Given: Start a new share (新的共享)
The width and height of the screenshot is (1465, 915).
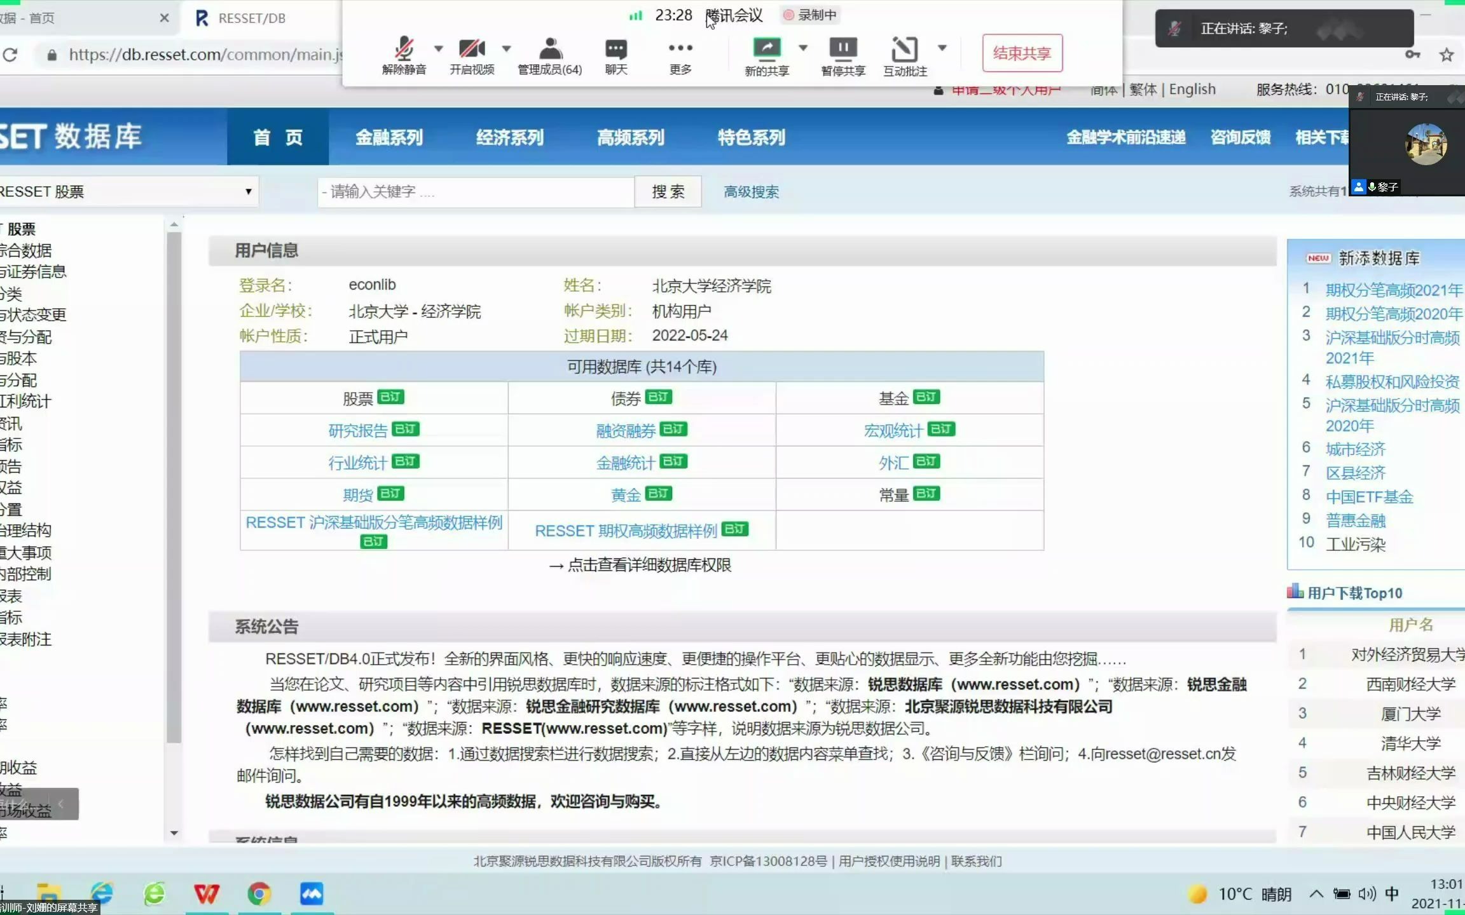Looking at the screenshot, I should pyautogui.click(x=767, y=55).
